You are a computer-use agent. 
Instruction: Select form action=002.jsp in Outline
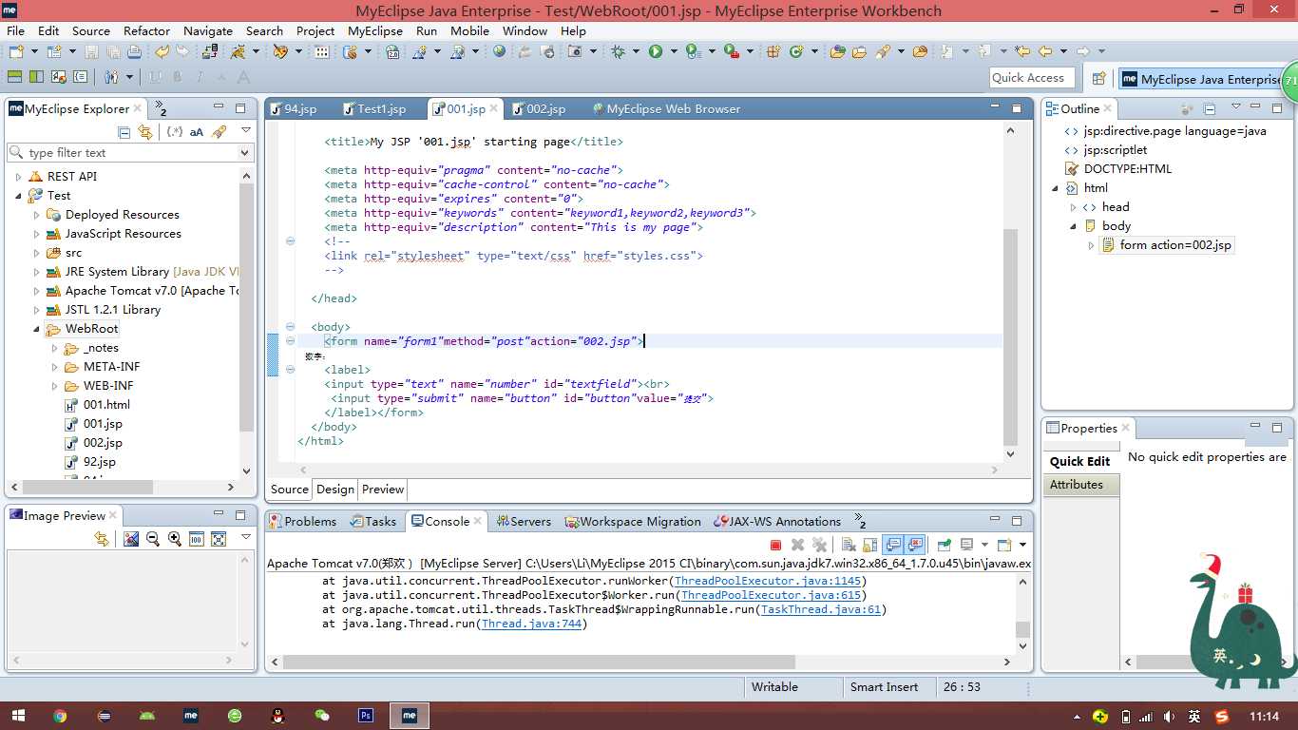click(1166, 245)
